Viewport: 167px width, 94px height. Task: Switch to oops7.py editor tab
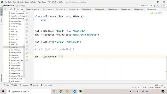[140, 9]
